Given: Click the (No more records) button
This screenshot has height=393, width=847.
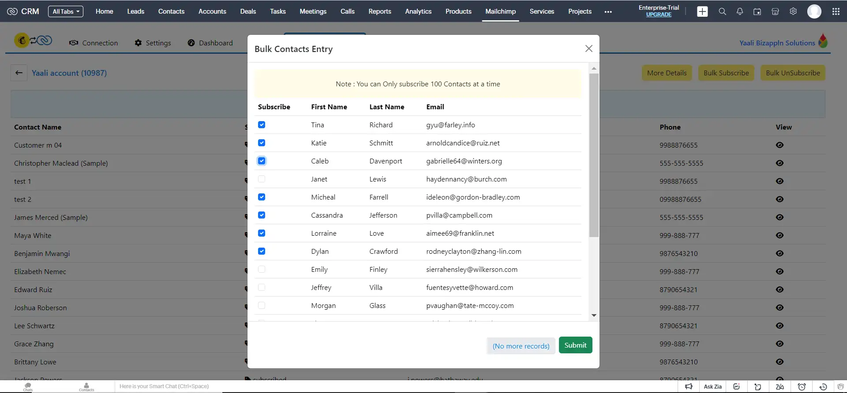Looking at the screenshot, I should 521,346.
